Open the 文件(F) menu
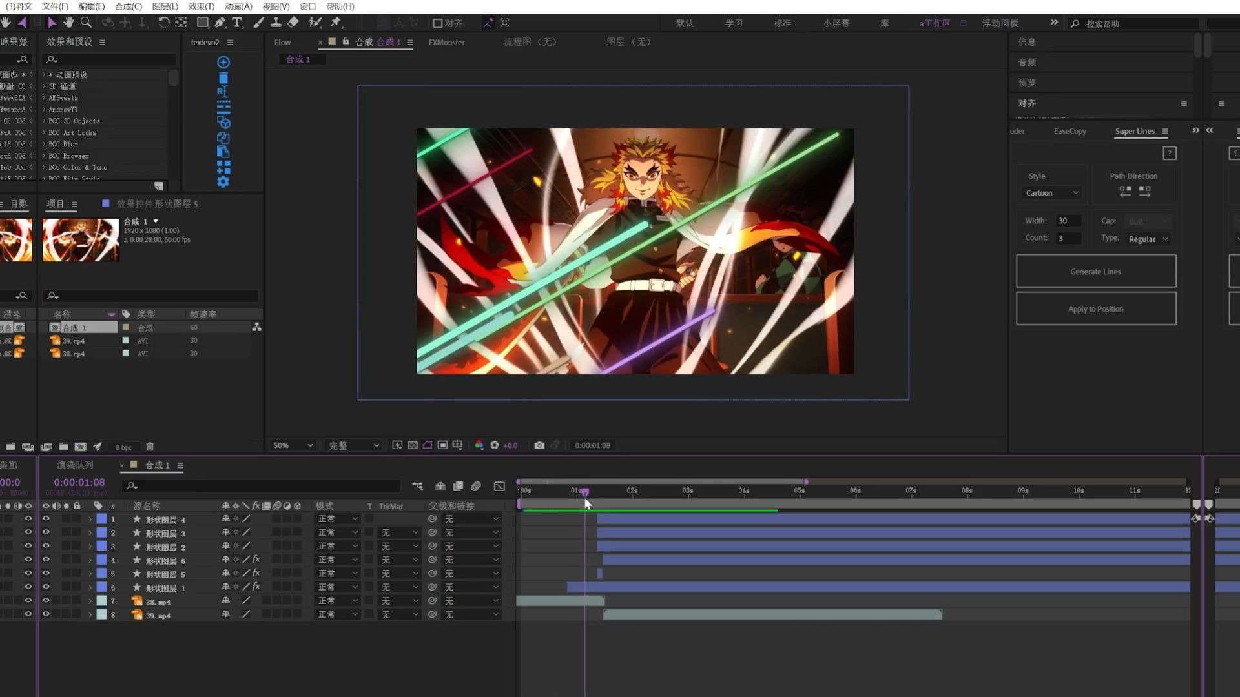 coord(55,6)
